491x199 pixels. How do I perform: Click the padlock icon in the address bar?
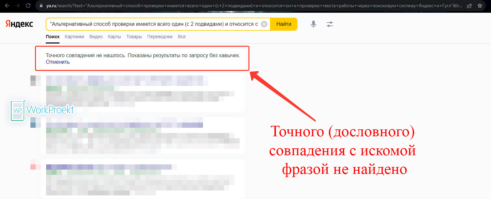click(x=41, y=6)
